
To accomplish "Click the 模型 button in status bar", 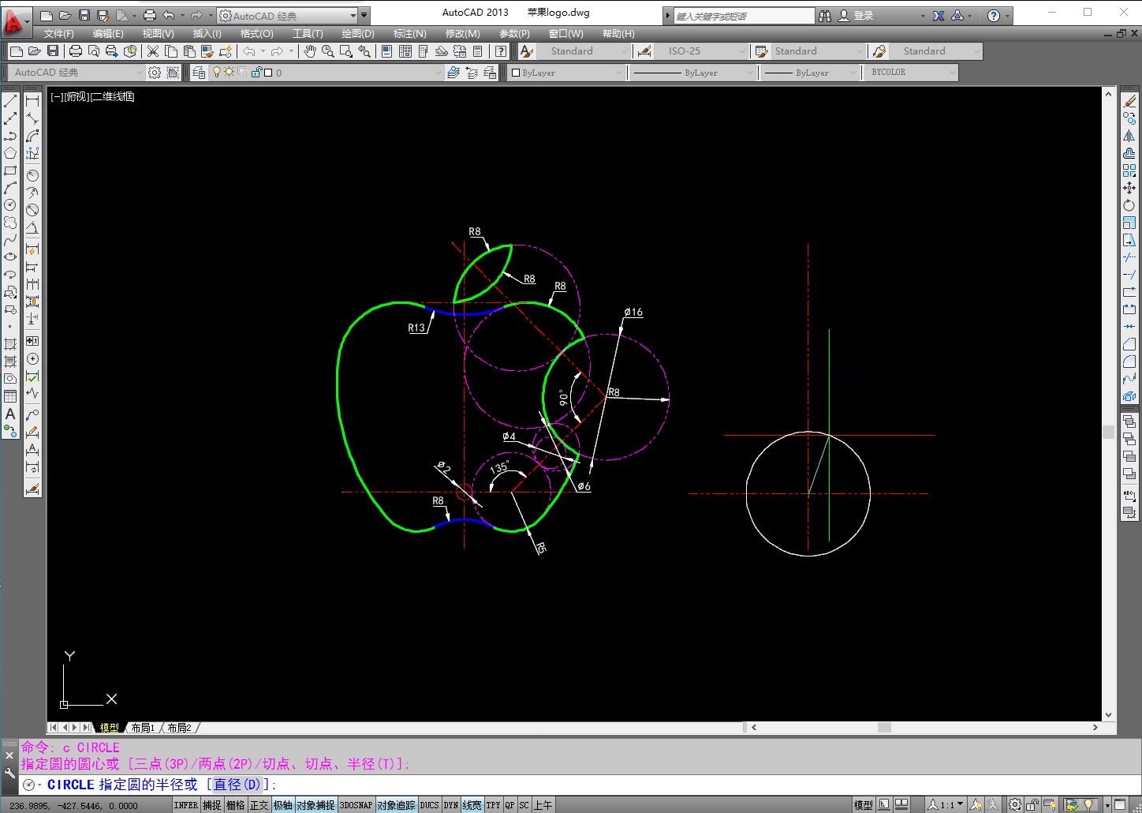I will [863, 805].
